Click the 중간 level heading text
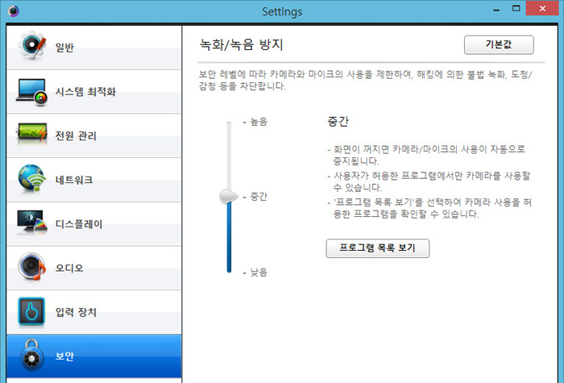Screen dimensions: 564x383 [x=338, y=121]
